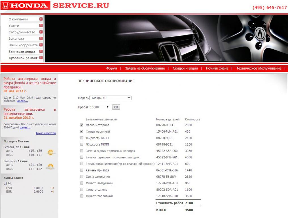Viewport: 288px width, 218px height.
Task: Open Сотрудничество menu item
Action: coord(22,32)
